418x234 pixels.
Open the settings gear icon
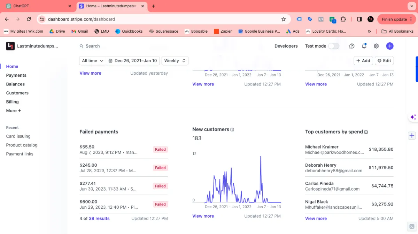(x=376, y=46)
